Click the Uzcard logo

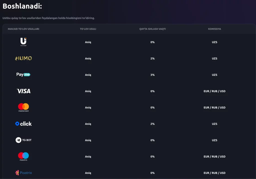click(x=23, y=42)
